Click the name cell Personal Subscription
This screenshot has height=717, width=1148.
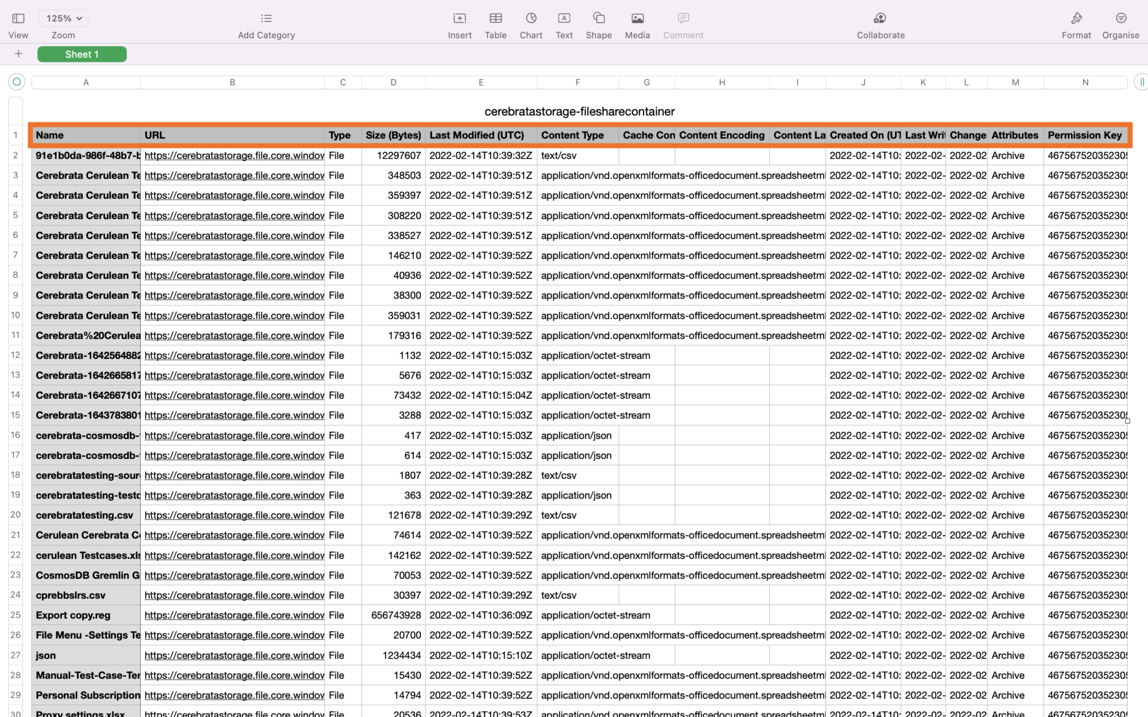click(86, 695)
